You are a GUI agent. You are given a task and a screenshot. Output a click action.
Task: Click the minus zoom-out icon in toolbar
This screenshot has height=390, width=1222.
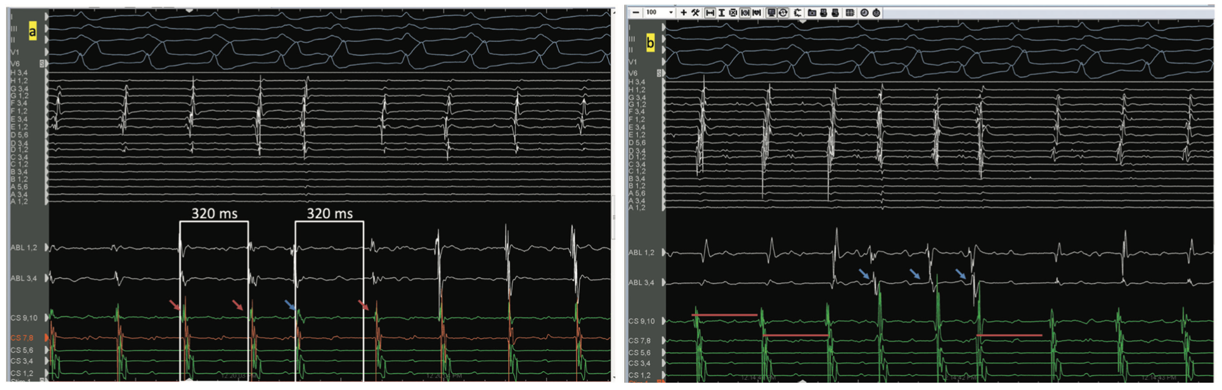pyautogui.click(x=636, y=12)
